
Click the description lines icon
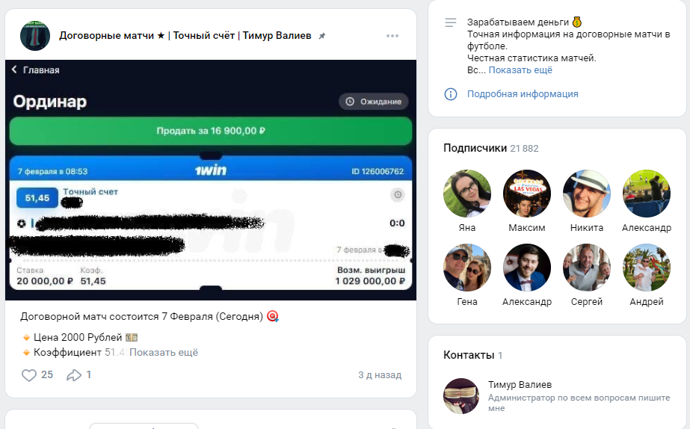450,23
